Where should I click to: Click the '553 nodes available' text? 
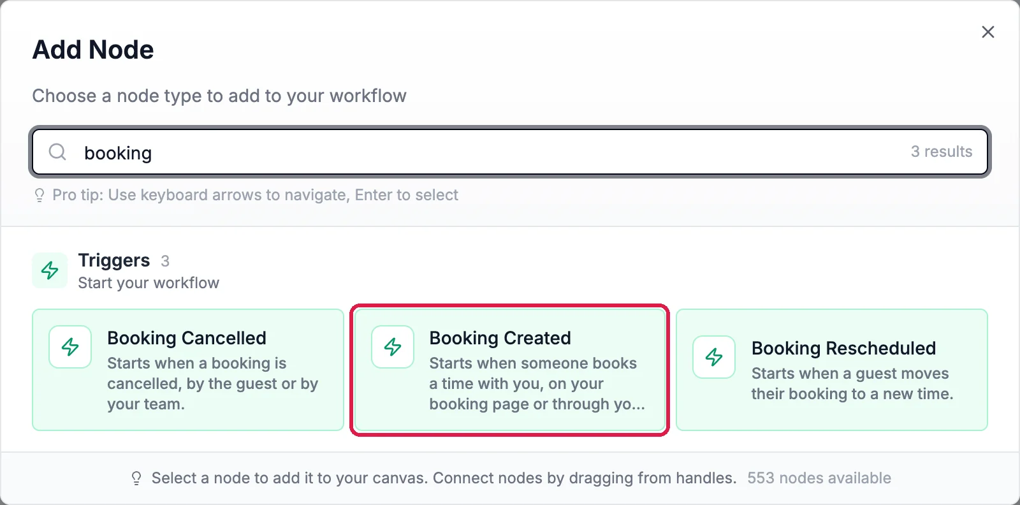click(x=819, y=478)
